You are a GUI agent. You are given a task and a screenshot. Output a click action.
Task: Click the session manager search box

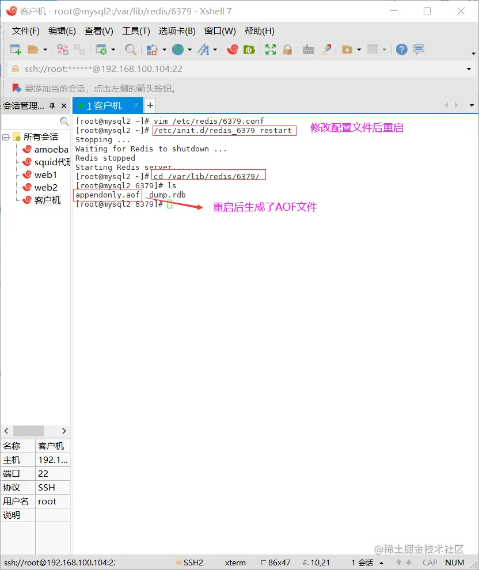click(x=30, y=121)
